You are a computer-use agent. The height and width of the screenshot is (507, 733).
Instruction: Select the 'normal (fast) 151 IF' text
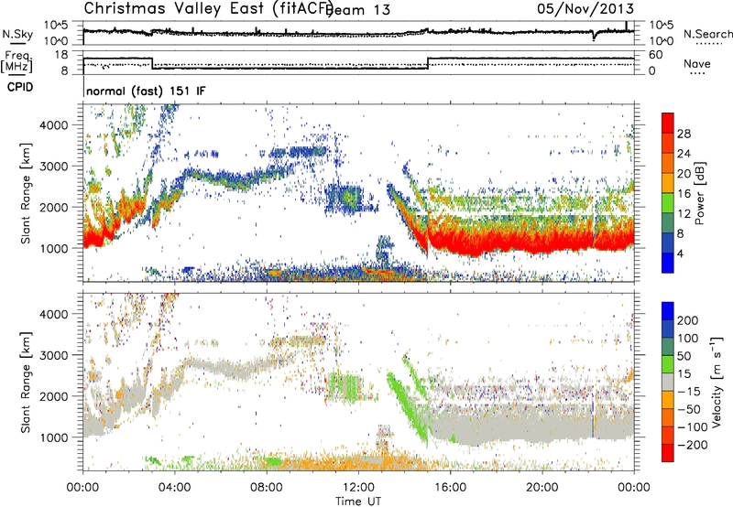146,91
